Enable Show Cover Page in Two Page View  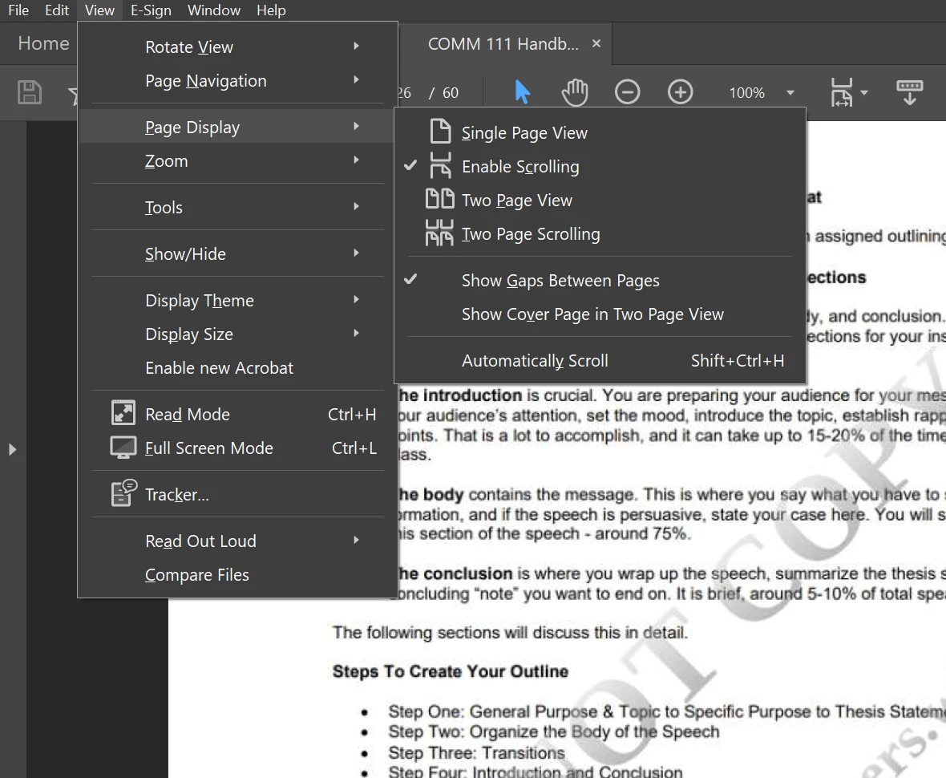pos(600,314)
